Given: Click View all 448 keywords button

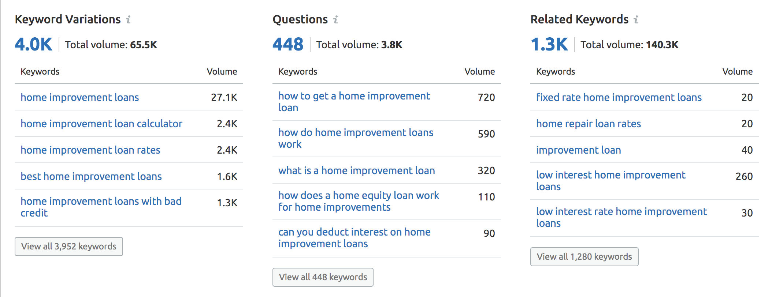Looking at the screenshot, I should click(x=323, y=277).
